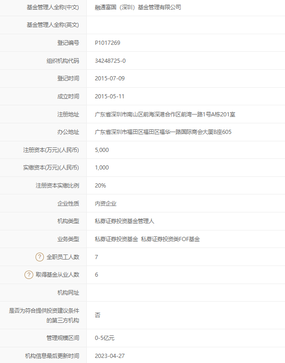
Task: Click the label 全职员工人数
Action: [63, 257]
